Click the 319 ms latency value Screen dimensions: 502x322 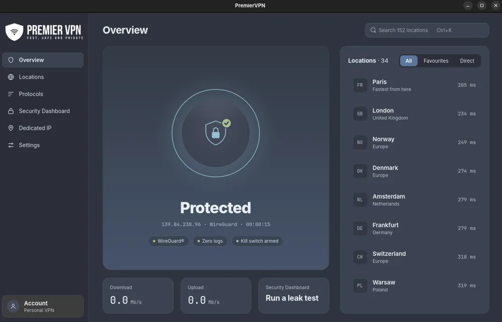pyautogui.click(x=466, y=285)
